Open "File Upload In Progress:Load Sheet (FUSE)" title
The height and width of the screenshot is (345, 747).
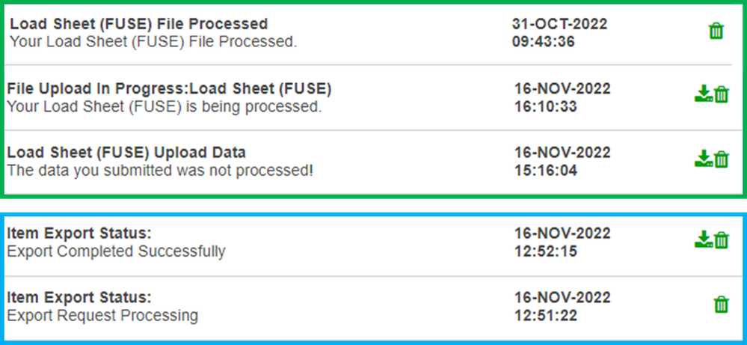(169, 89)
